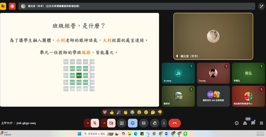Image resolution: width=266 pixels, height=137 pixels.
Task: Open the Windows Start menu
Action: (79, 134)
